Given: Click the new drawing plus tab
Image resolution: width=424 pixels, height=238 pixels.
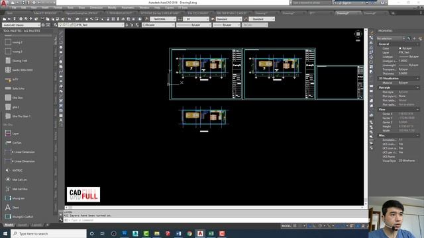Looking at the screenshot, I should (393, 13).
